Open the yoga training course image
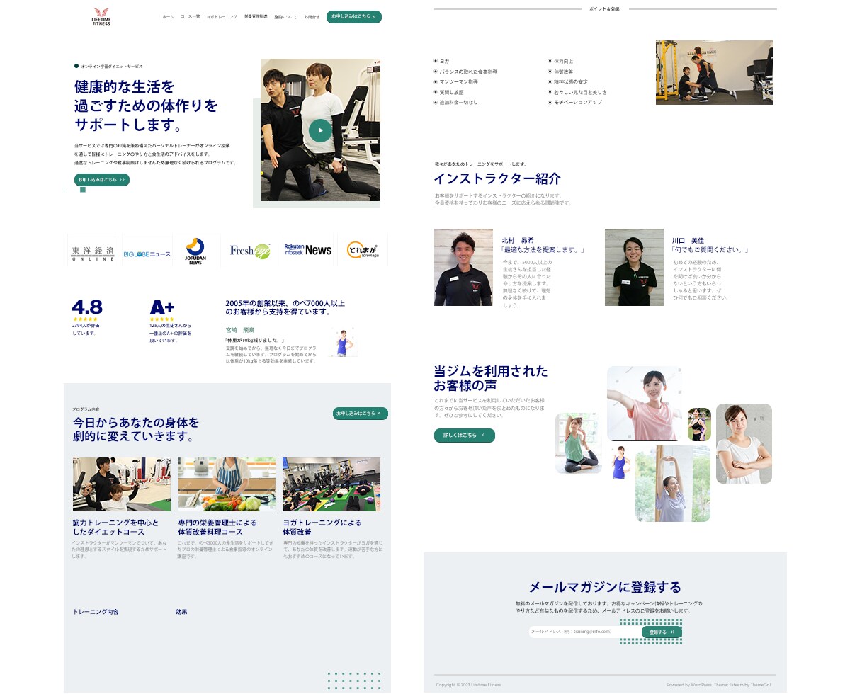850x694 pixels. 331,484
